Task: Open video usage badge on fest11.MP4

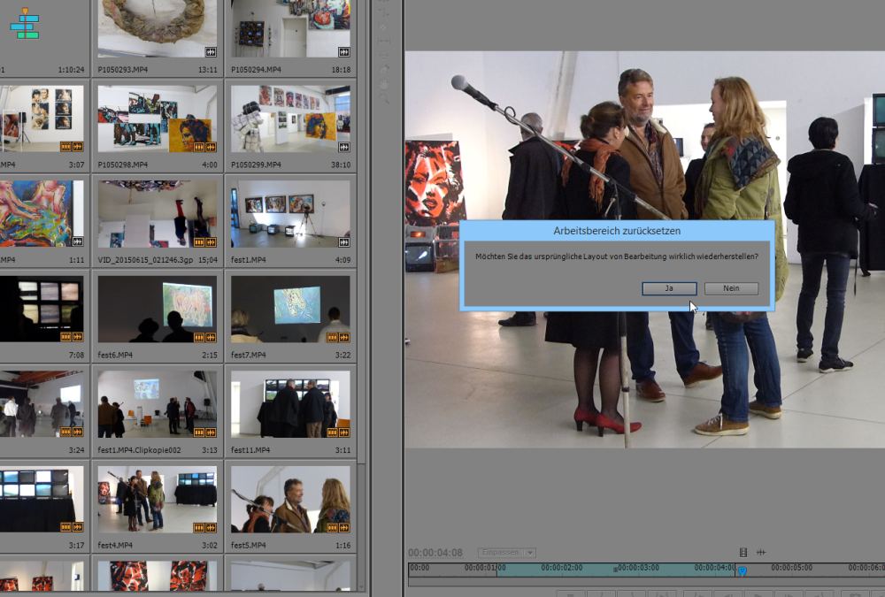Action: pos(333,432)
